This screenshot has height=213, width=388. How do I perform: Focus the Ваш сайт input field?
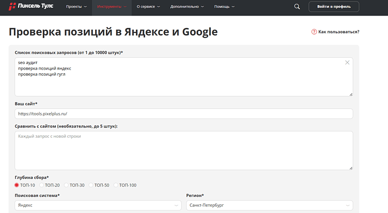[x=183, y=114]
